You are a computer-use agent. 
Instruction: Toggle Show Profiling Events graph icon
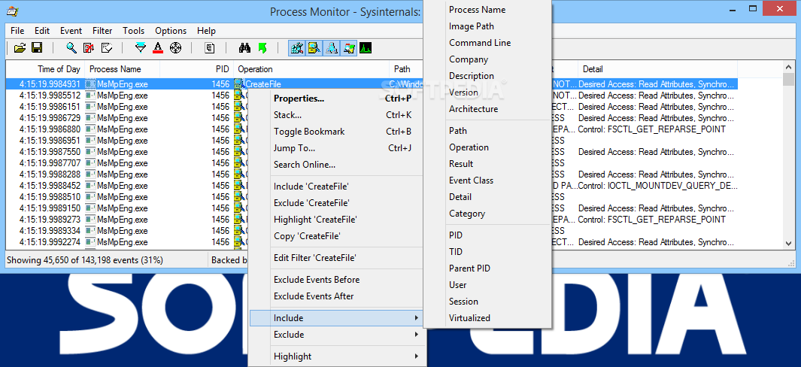click(366, 48)
